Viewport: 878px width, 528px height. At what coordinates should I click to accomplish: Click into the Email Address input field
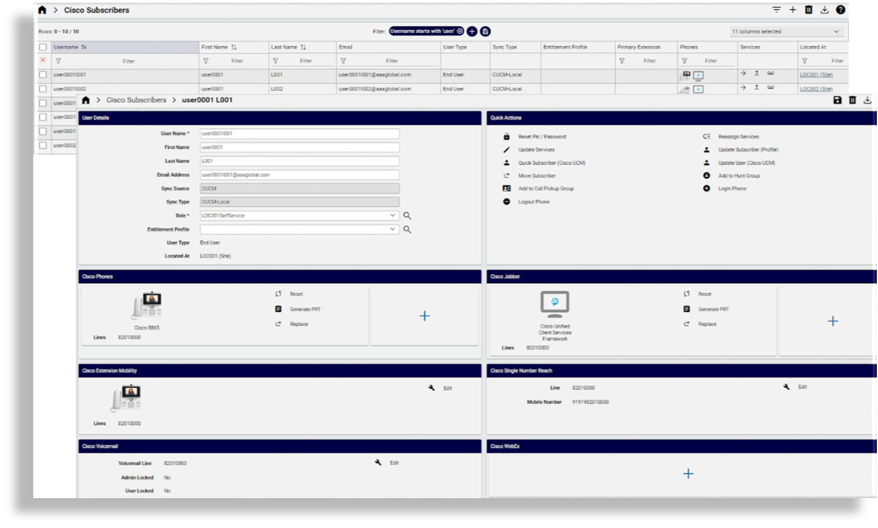(299, 175)
